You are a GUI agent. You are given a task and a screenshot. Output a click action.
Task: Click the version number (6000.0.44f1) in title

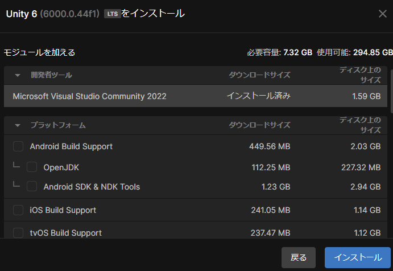point(70,14)
